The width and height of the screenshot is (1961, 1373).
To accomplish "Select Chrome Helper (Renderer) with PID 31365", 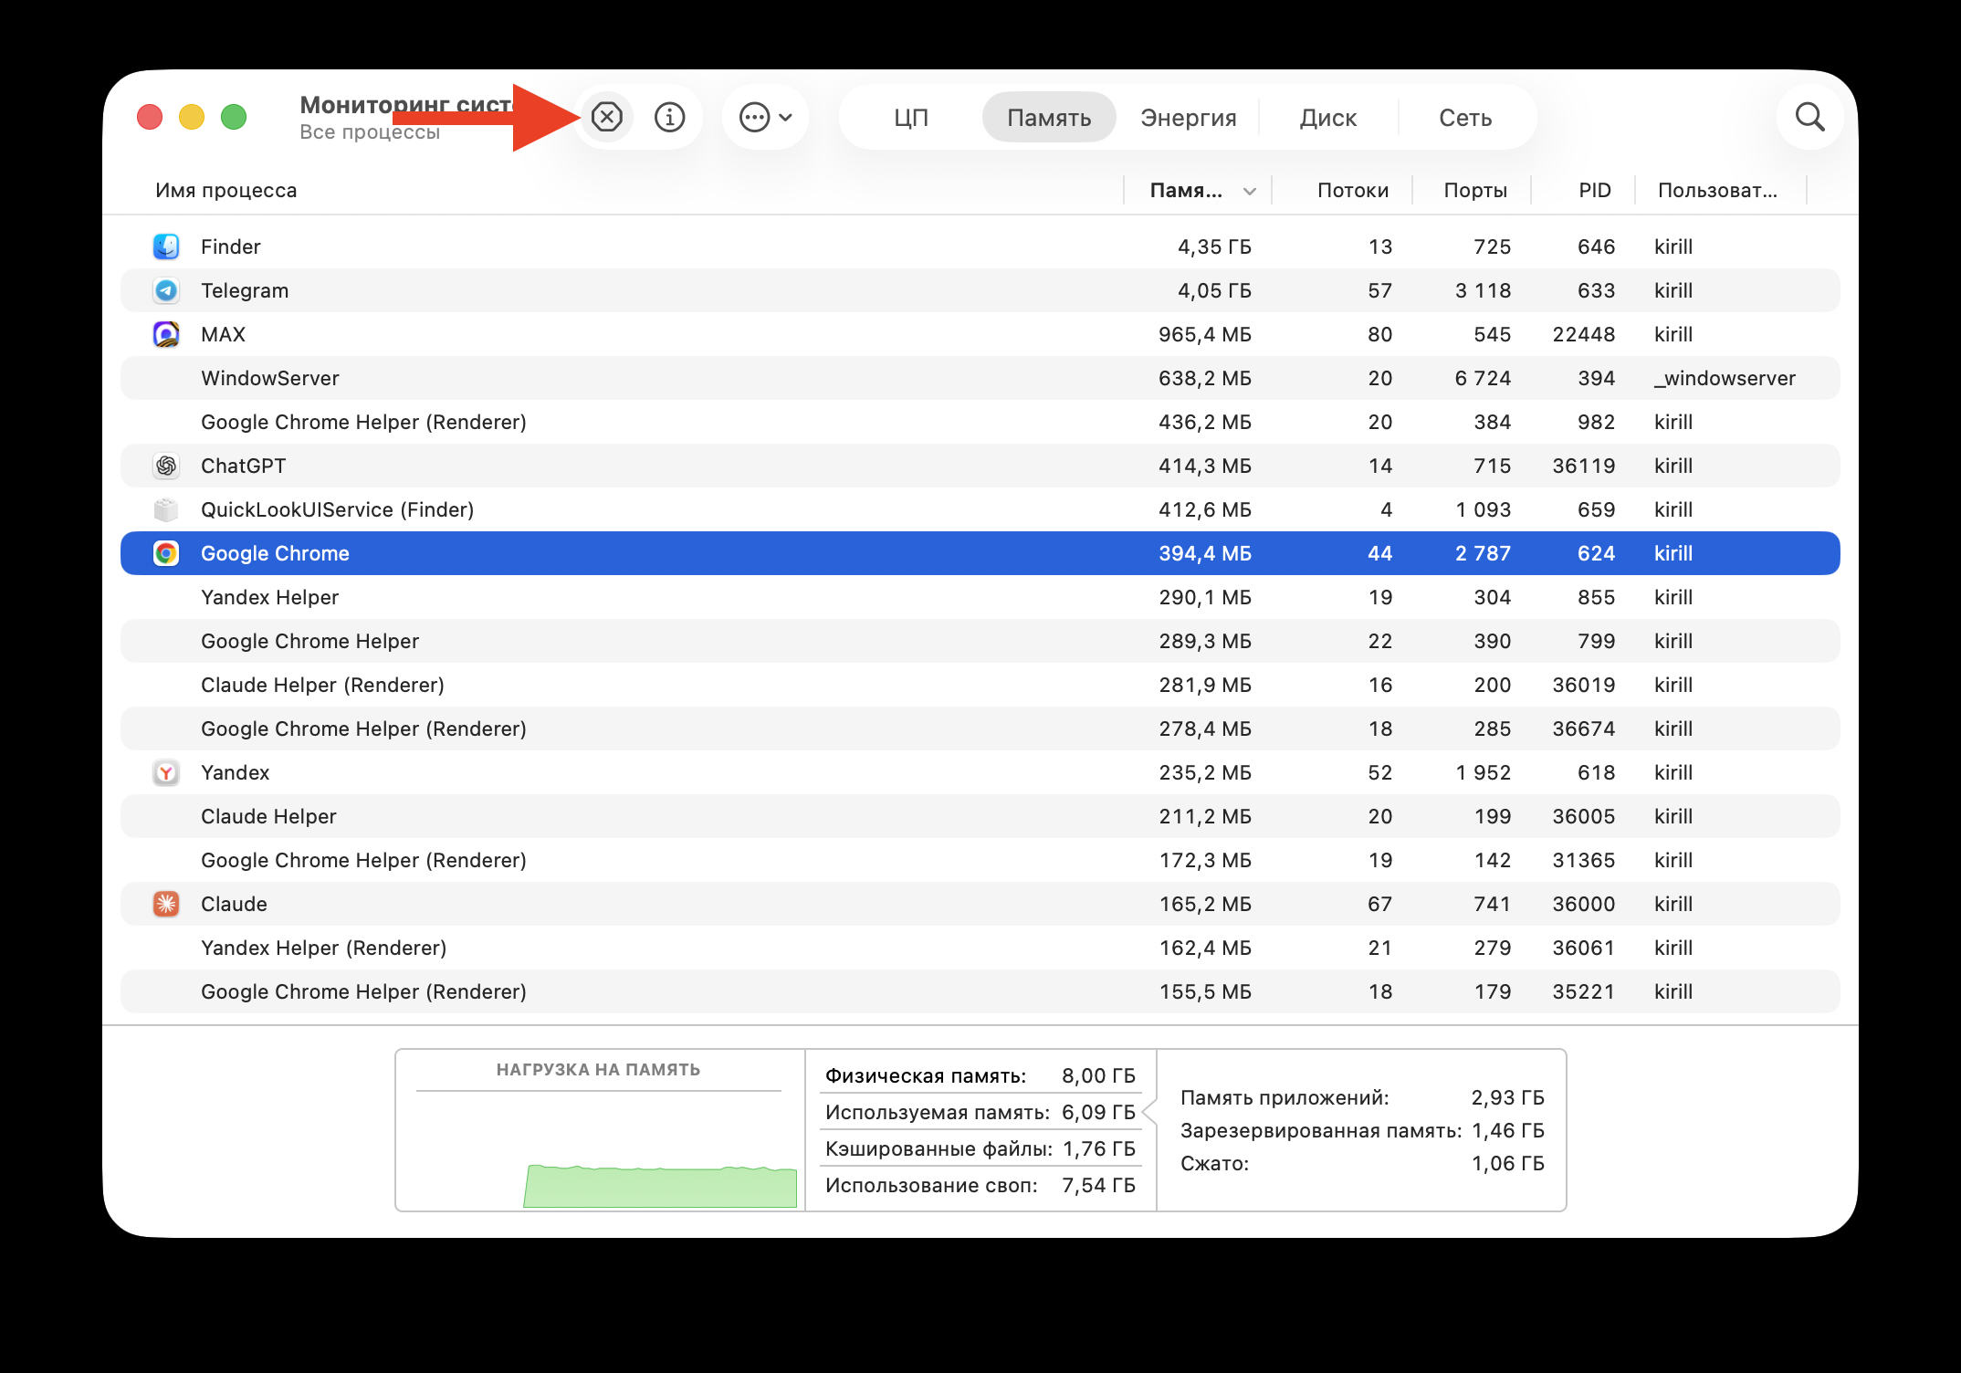I will coord(980,860).
